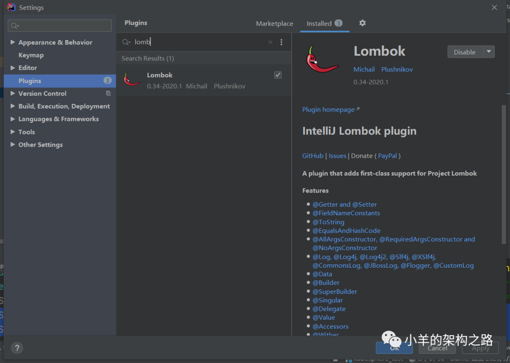This screenshot has width=510, height=363.
Task: Open the @Delegate feature link
Action: pos(329,309)
